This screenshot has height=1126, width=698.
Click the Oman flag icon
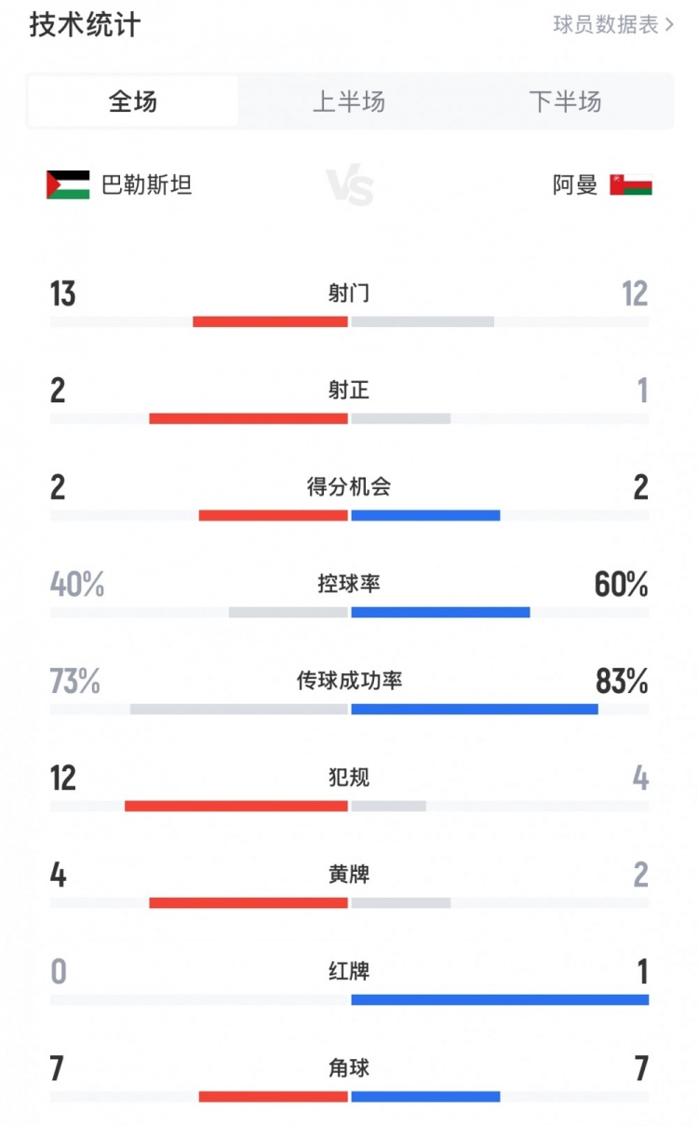(x=630, y=184)
